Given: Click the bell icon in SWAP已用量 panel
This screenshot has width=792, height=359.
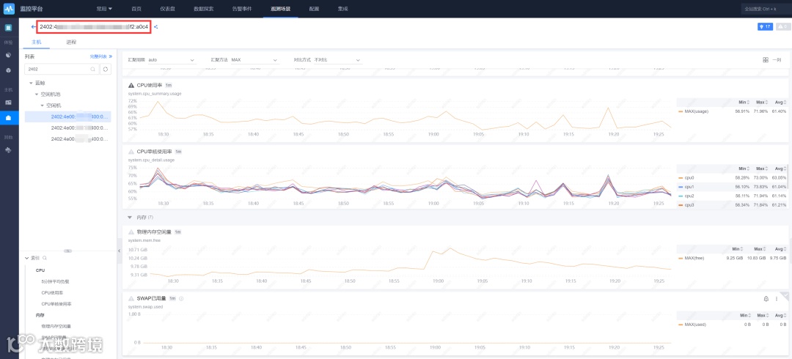Looking at the screenshot, I should [x=766, y=299].
